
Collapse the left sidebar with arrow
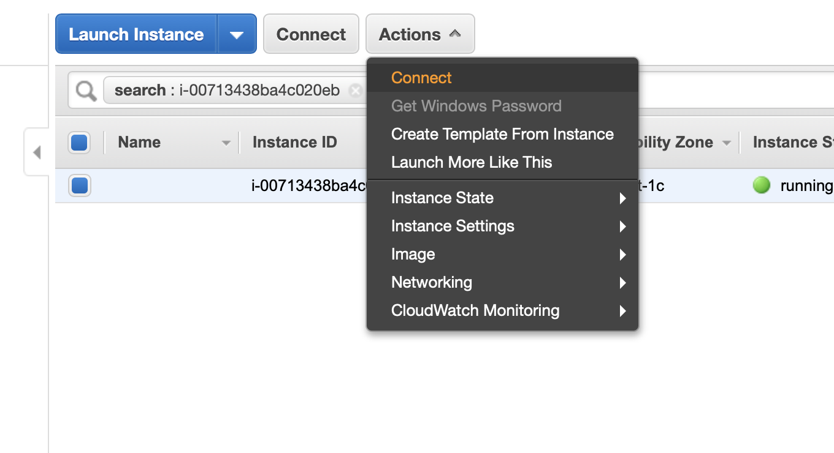pos(37,152)
